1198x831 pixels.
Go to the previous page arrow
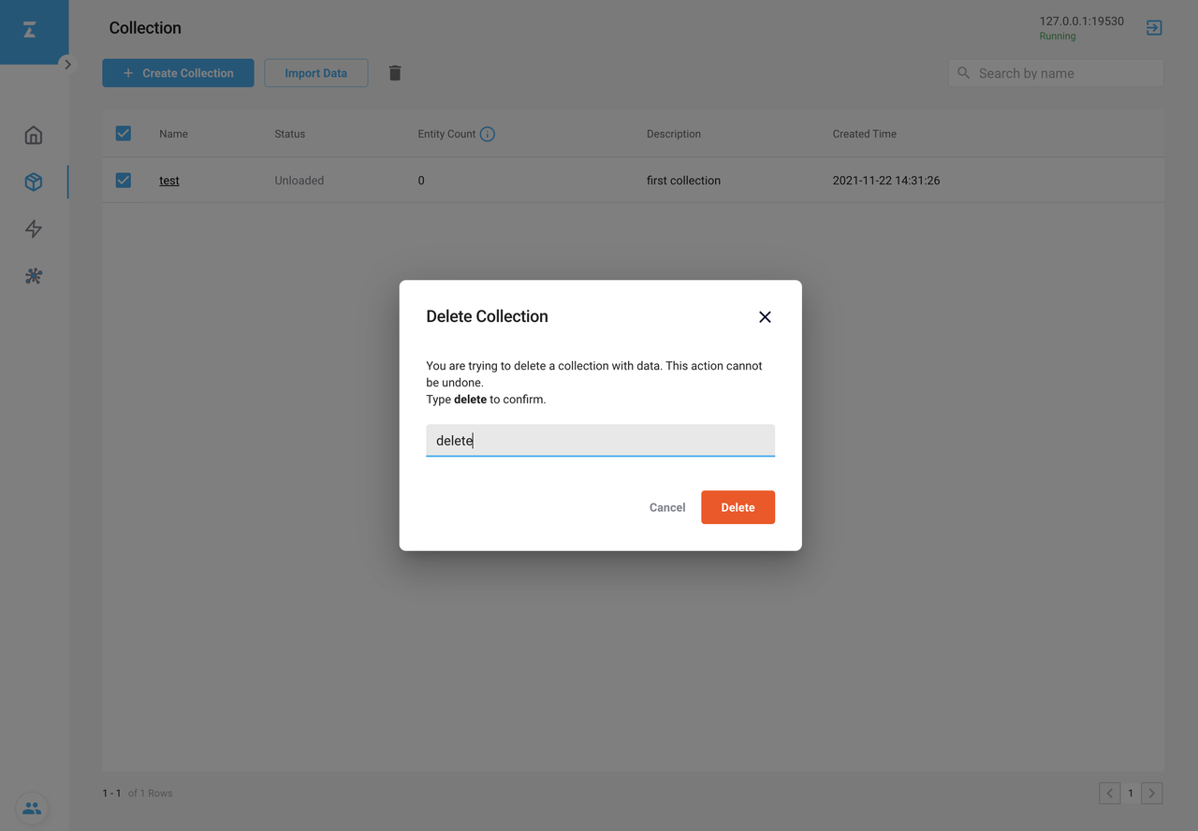click(x=1109, y=794)
